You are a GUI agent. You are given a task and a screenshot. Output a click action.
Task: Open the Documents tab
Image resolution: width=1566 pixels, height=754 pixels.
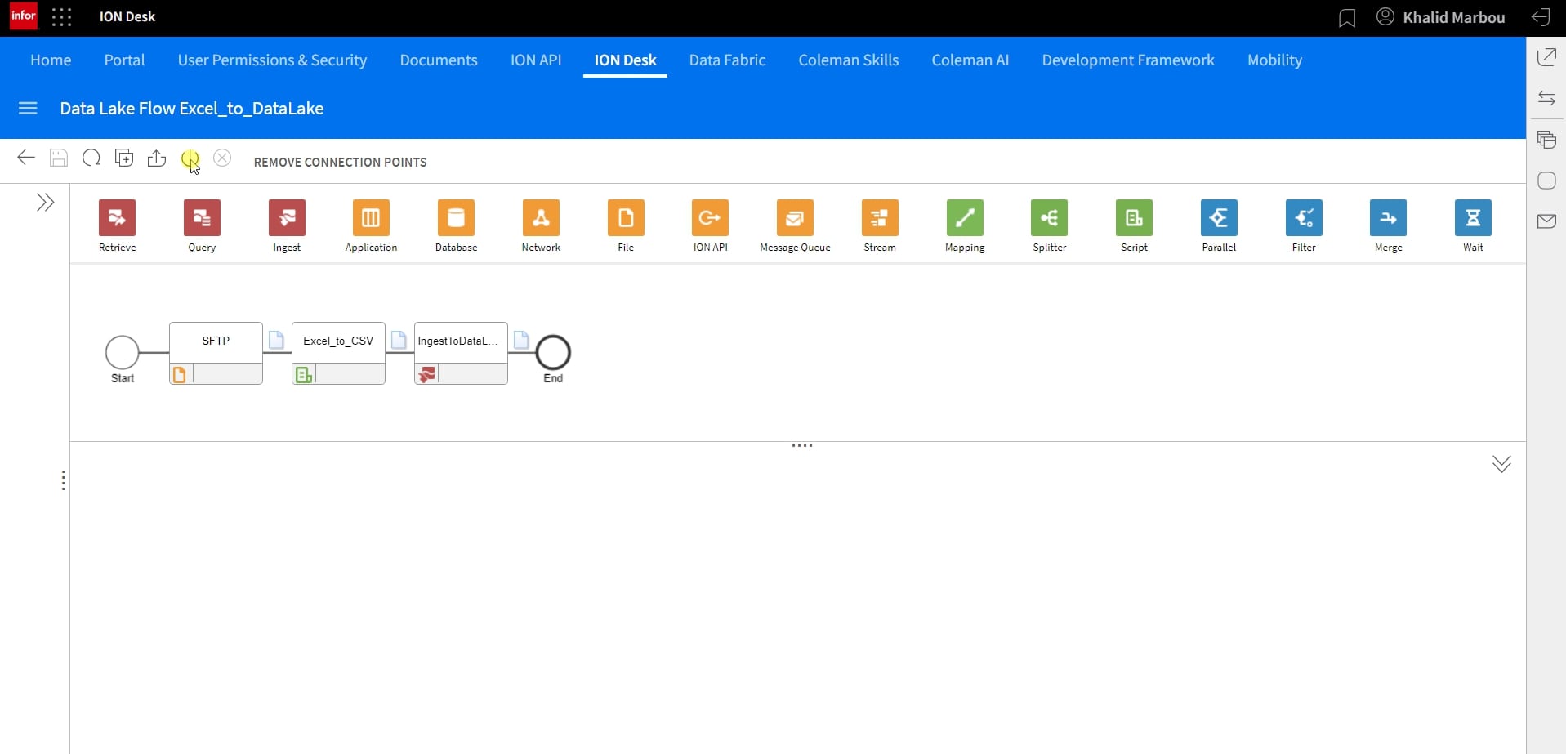coord(439,60)
